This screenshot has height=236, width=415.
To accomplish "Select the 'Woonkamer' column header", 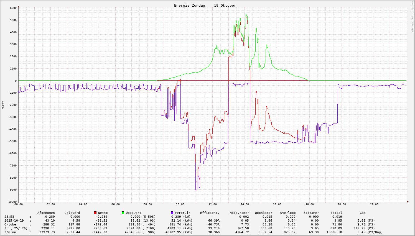I will 264,213.
